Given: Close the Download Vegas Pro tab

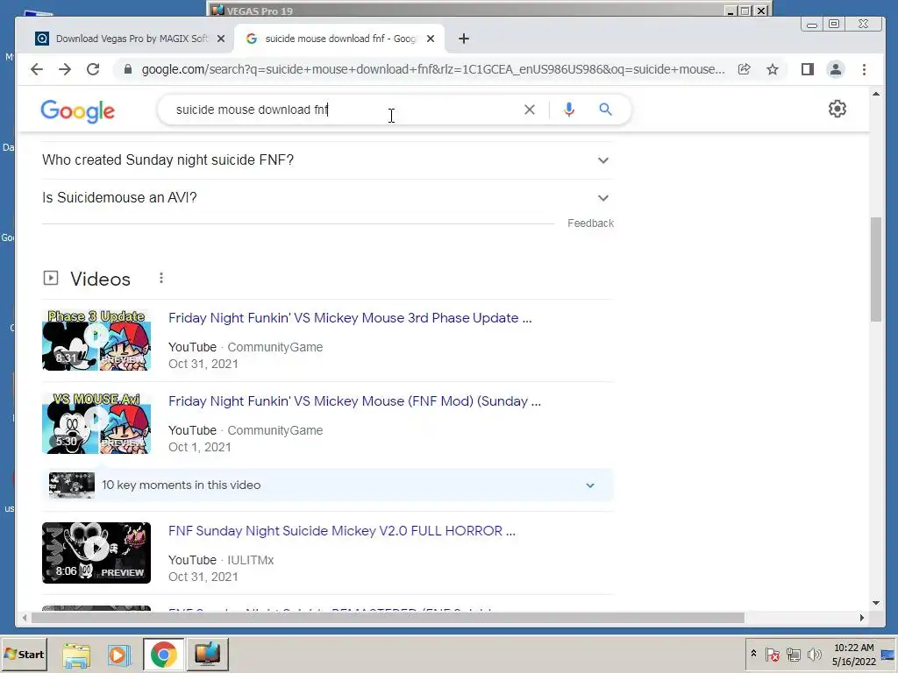Looking at the screenshot, I should tap(221, 39).
